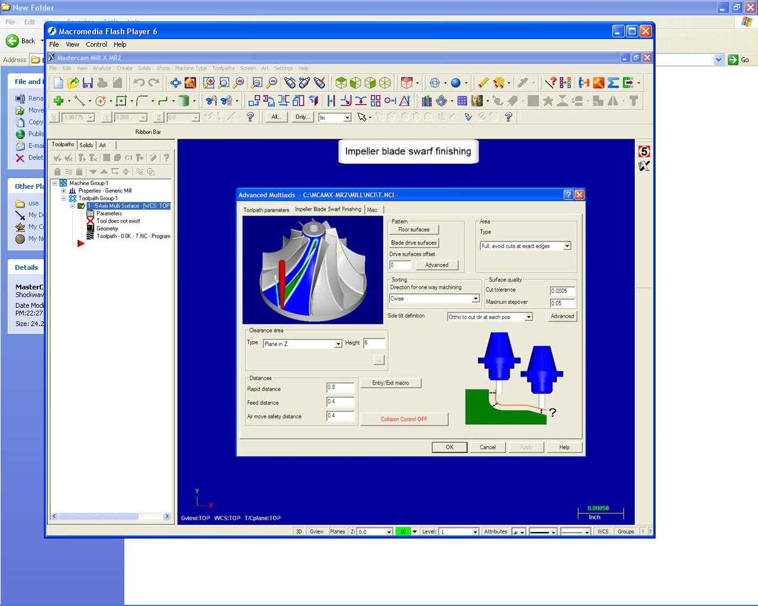Select the create circle tool icon
Viewport: 758px width, 606px height.
click(x=100, y=101)
